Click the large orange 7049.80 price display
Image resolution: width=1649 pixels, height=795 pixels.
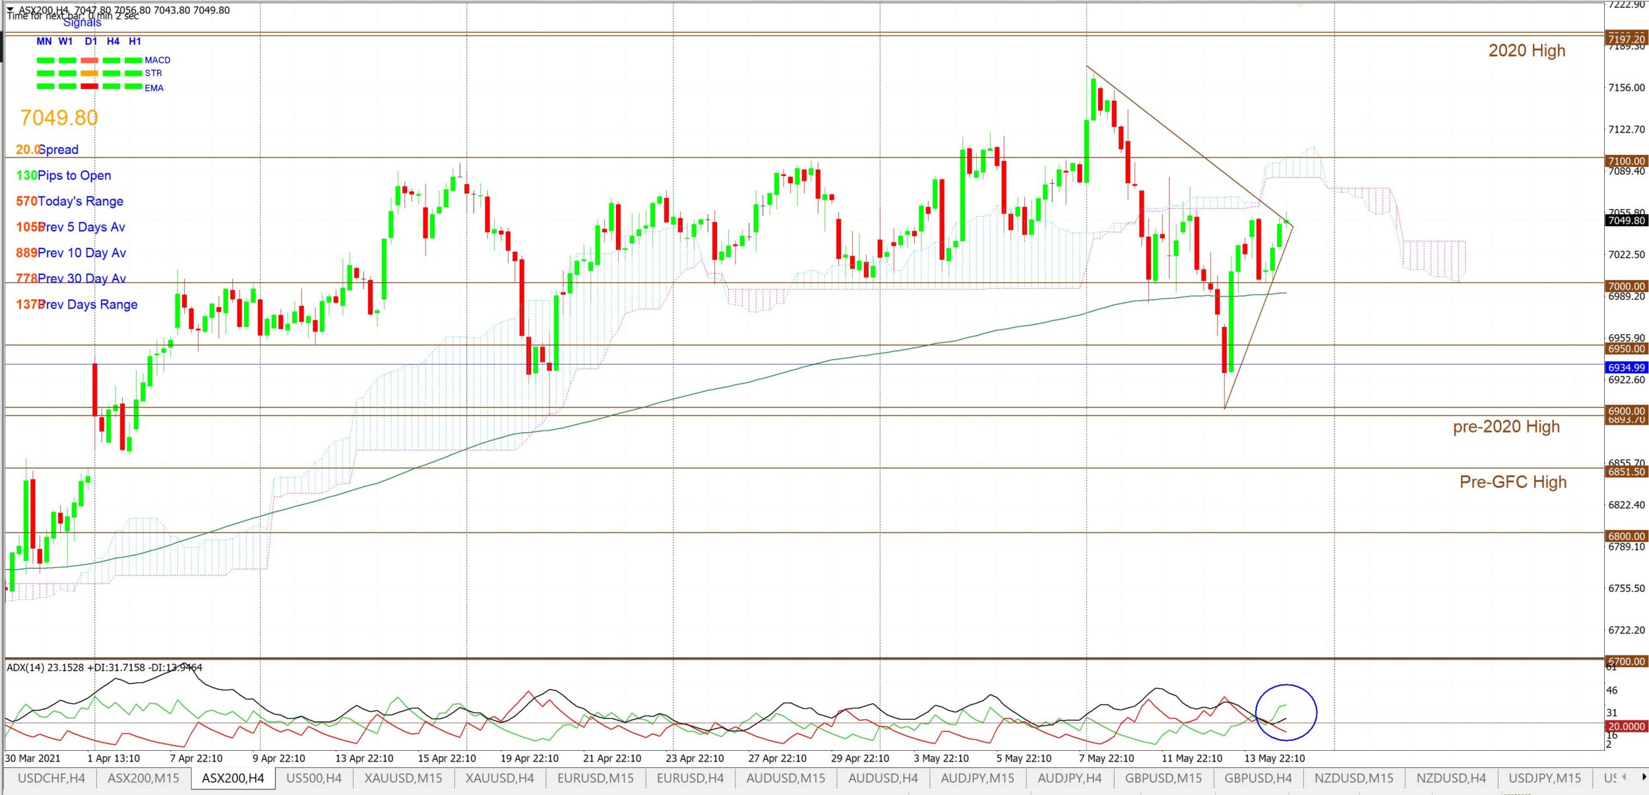(59, 117)
